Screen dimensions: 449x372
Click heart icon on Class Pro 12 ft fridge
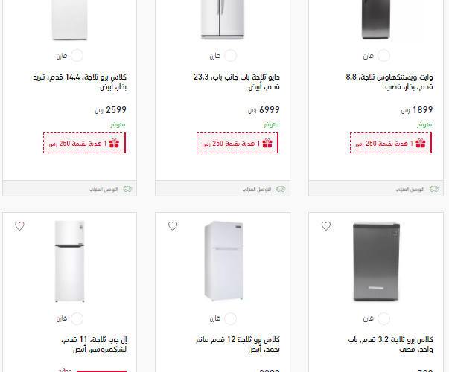click(x=173, y=226)
